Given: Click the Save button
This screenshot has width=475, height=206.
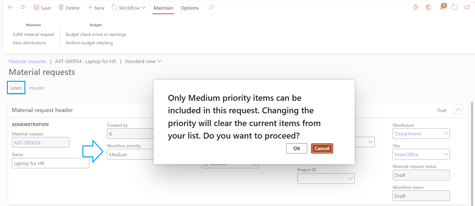Looking at the screenshot, I should coord(42,8).
